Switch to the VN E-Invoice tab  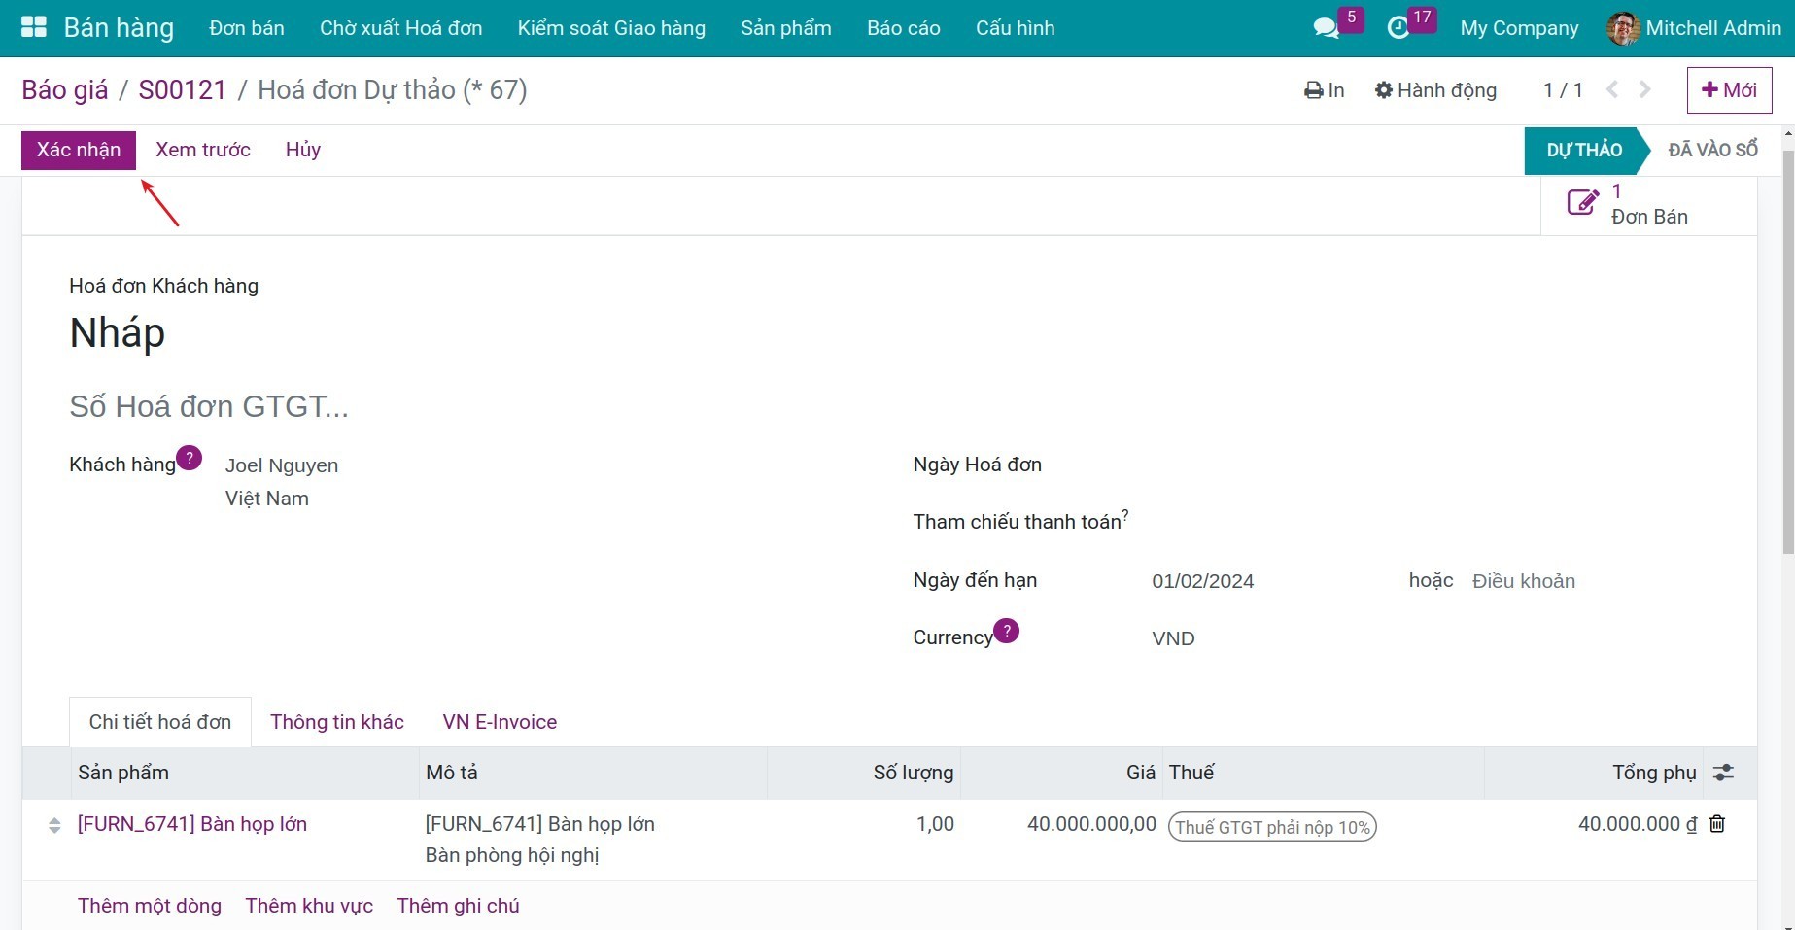(x=500, y=722)
